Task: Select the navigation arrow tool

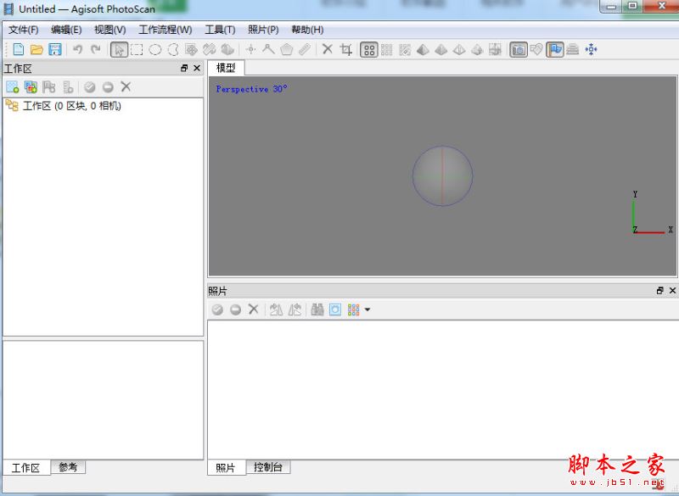Action: point(119,49)
